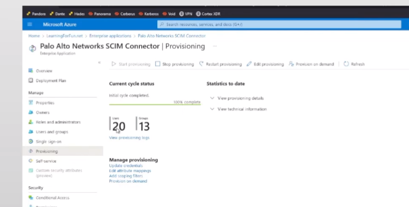Open Single sign-on settings

[x=48, y=141]
